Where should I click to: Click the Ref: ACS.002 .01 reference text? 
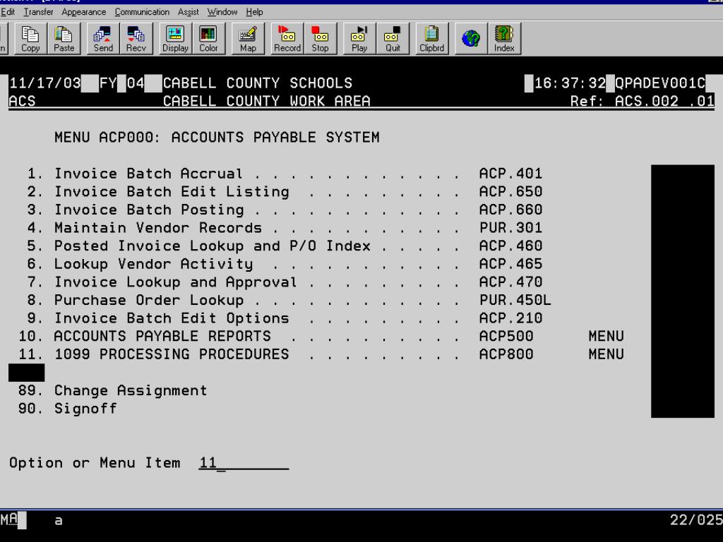pyautogui.click(x=642, y=101)
